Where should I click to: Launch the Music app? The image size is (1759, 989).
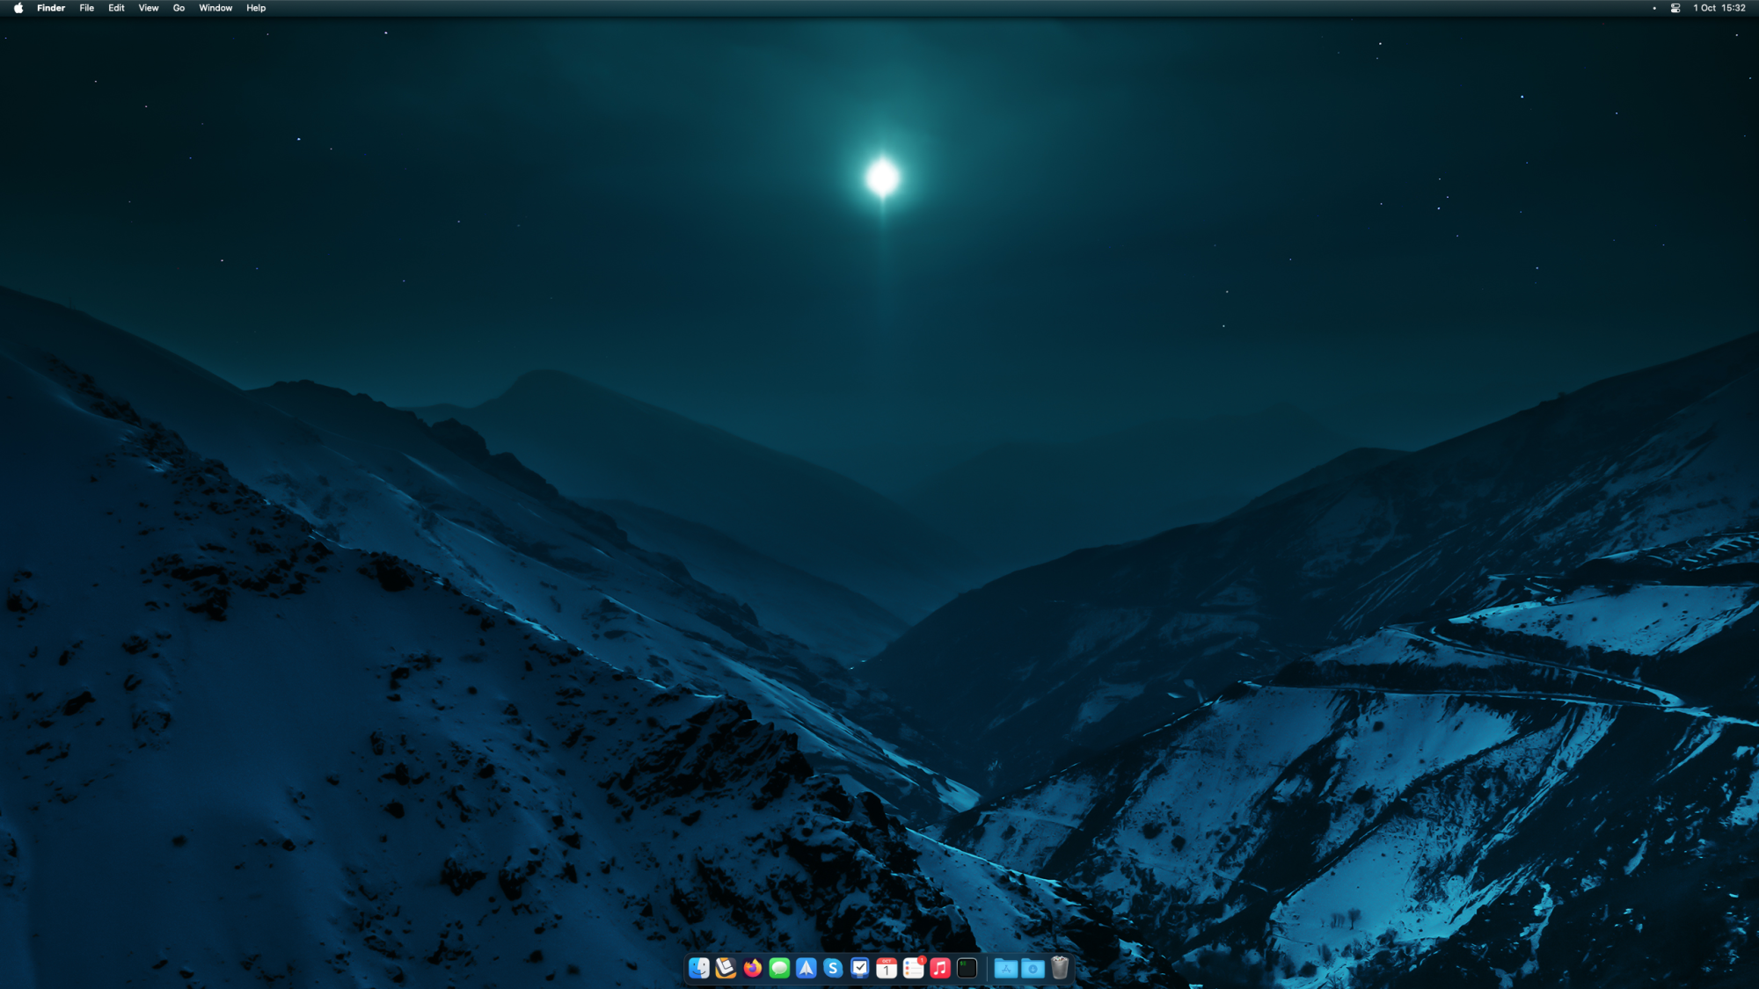click(x=940, y=968)
